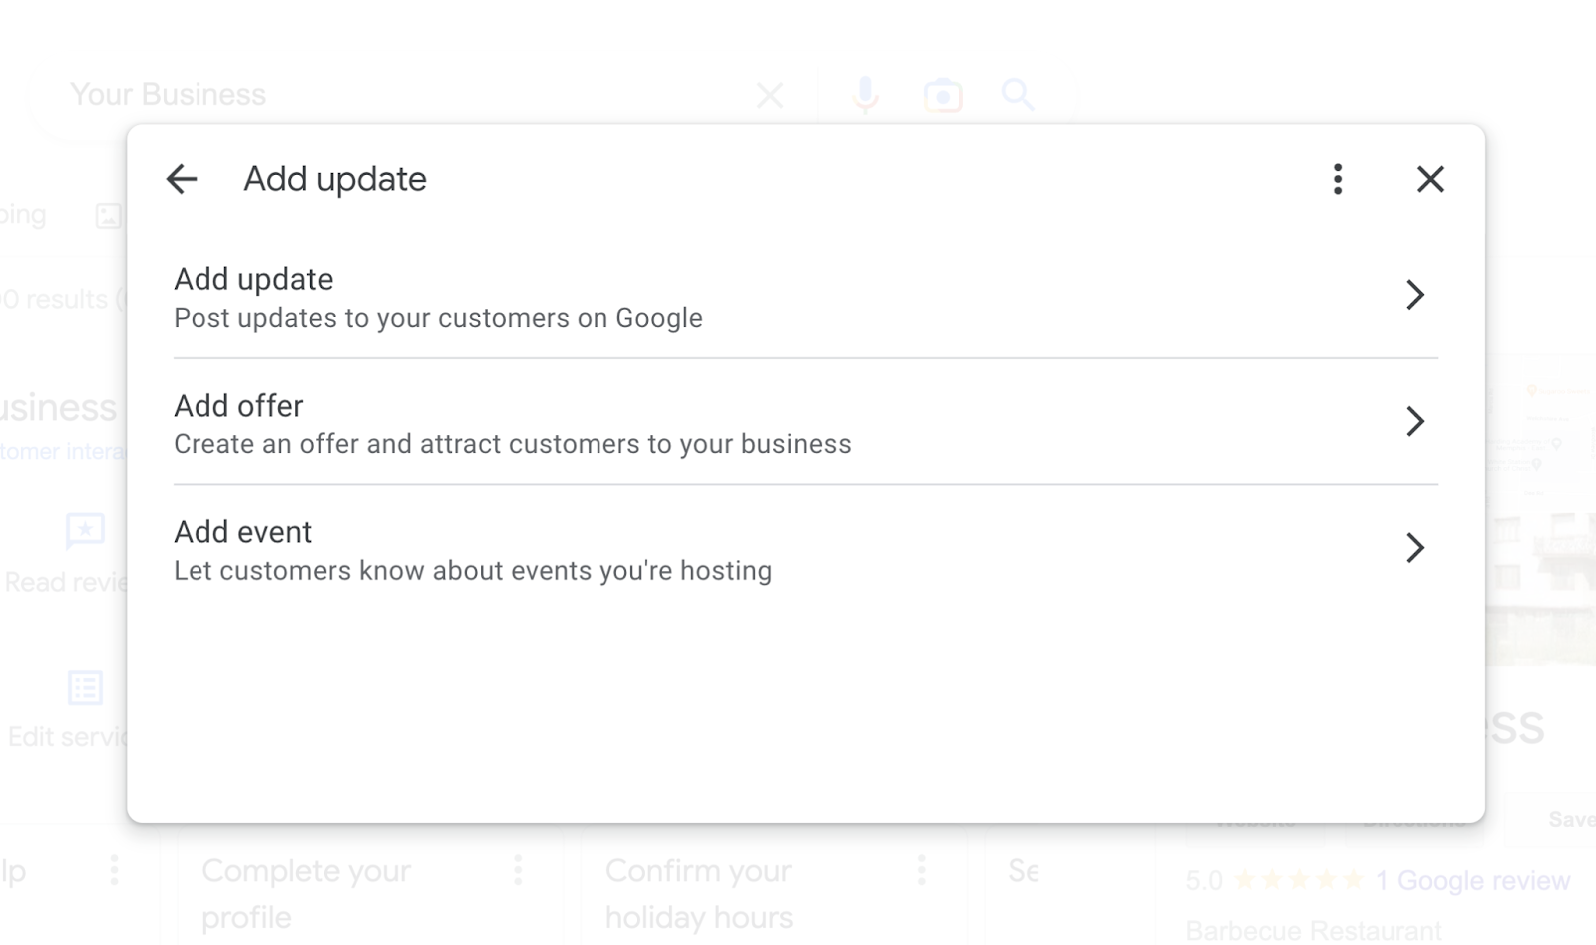Open the Read reviews star icon
This screenshot has height=945, width=1596.
point(85,531)
